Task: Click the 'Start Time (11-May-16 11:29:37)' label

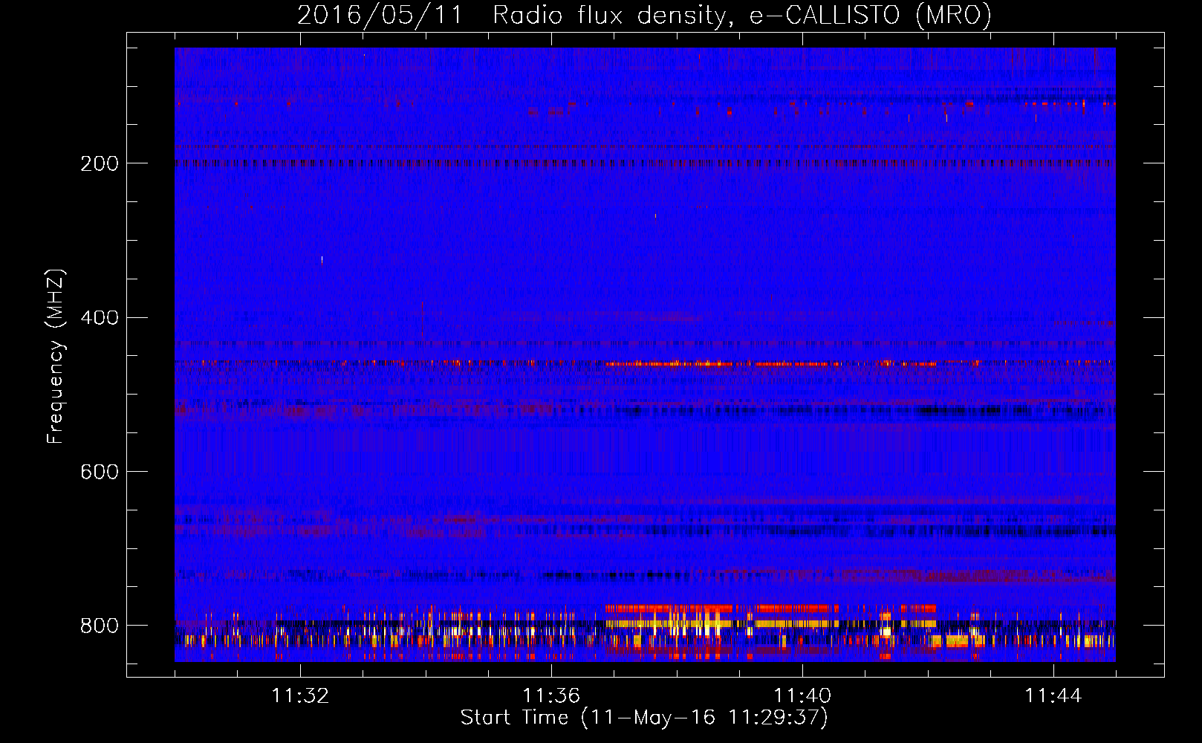Action: (644, 718)
